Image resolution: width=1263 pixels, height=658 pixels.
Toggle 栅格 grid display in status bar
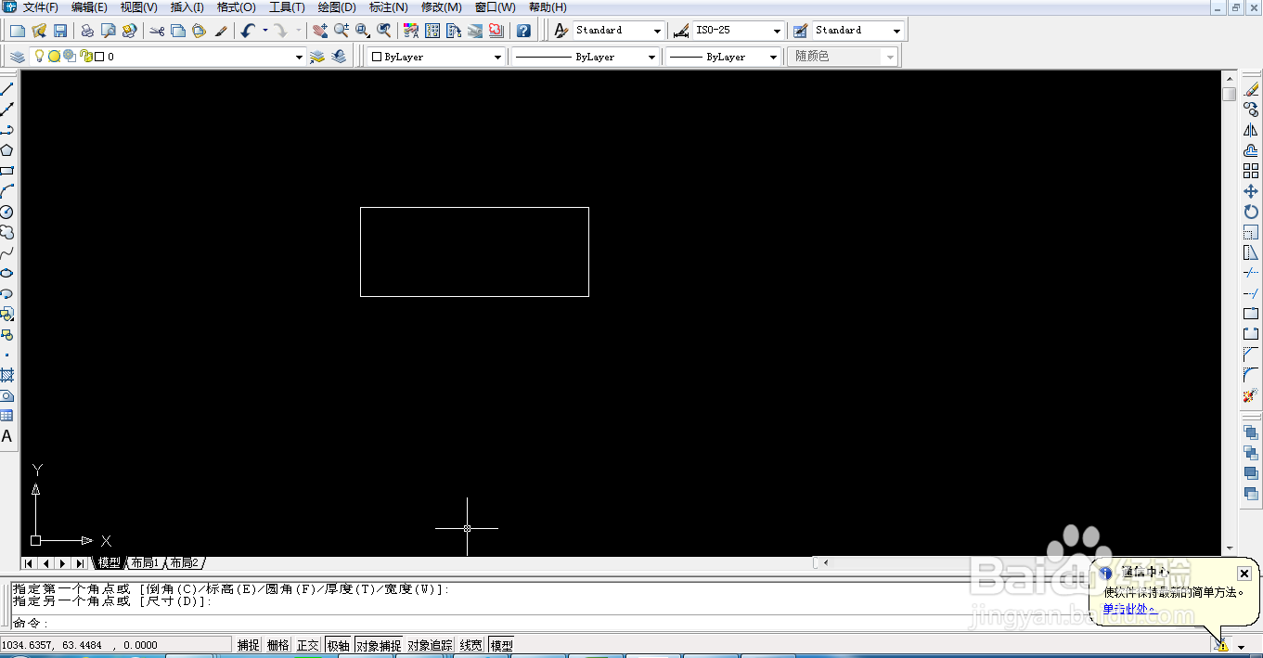point(277,645)
